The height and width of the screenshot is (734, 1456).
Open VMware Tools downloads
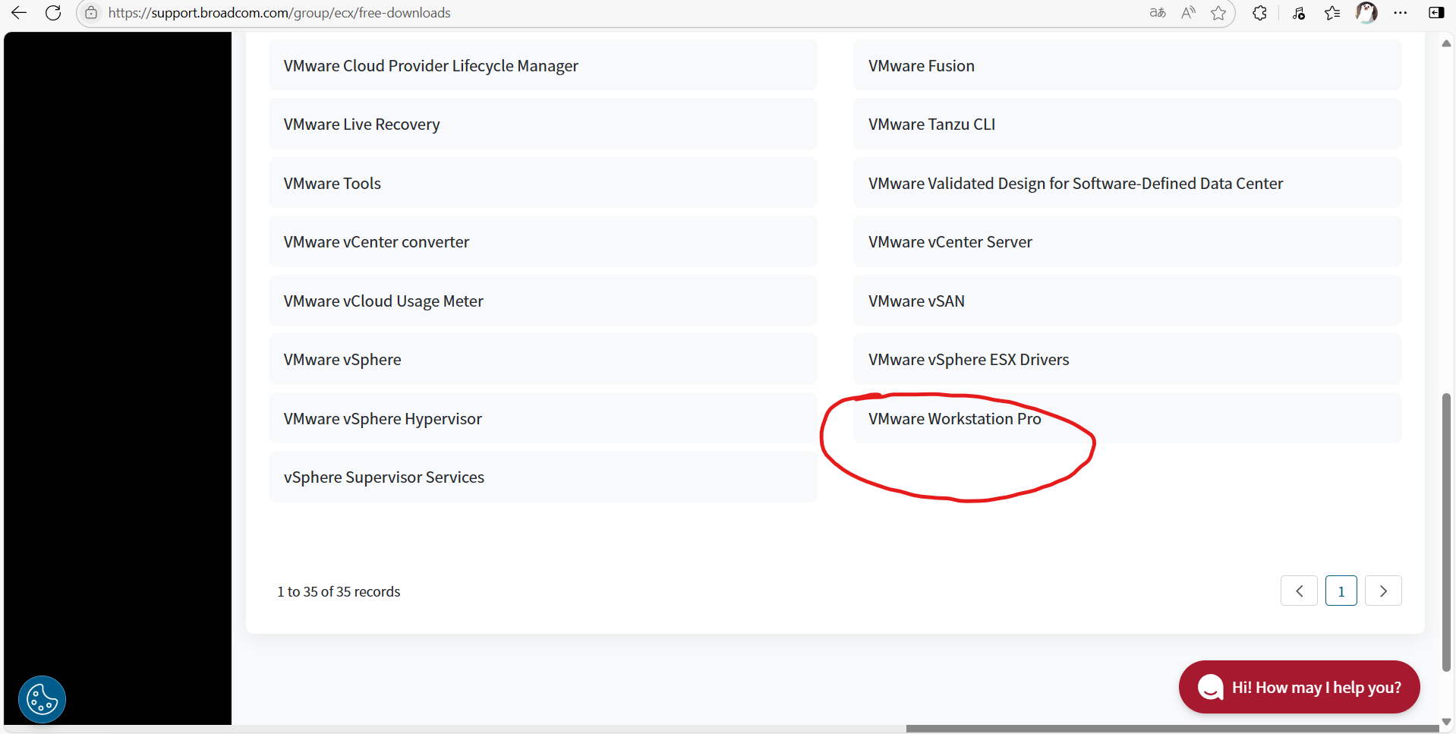543,183
